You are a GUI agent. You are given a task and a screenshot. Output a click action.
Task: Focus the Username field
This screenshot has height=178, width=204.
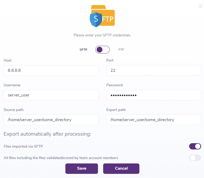point(51,95)
